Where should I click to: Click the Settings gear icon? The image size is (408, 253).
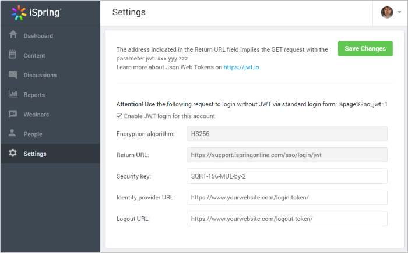[13, 154]
